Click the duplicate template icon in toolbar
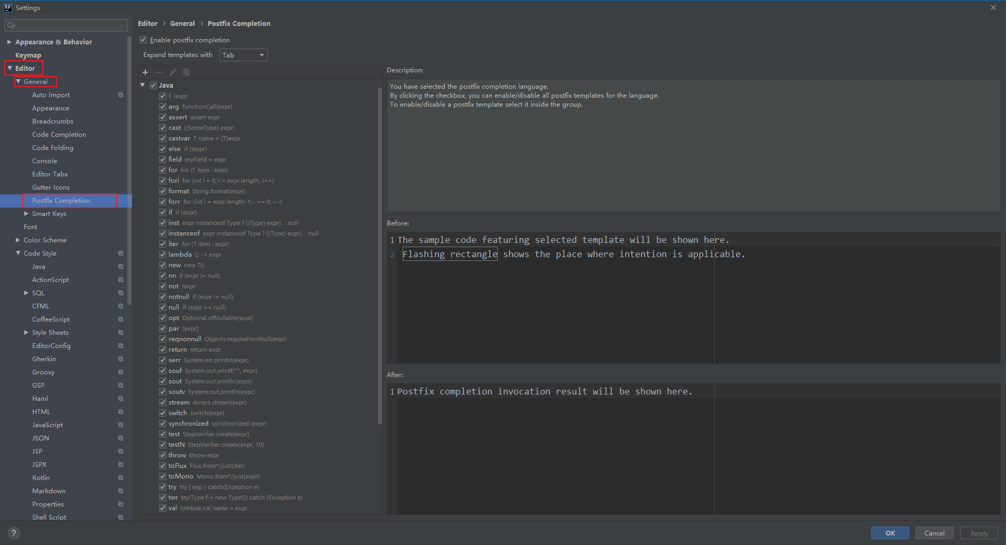1006x545 pixels. 186,72
